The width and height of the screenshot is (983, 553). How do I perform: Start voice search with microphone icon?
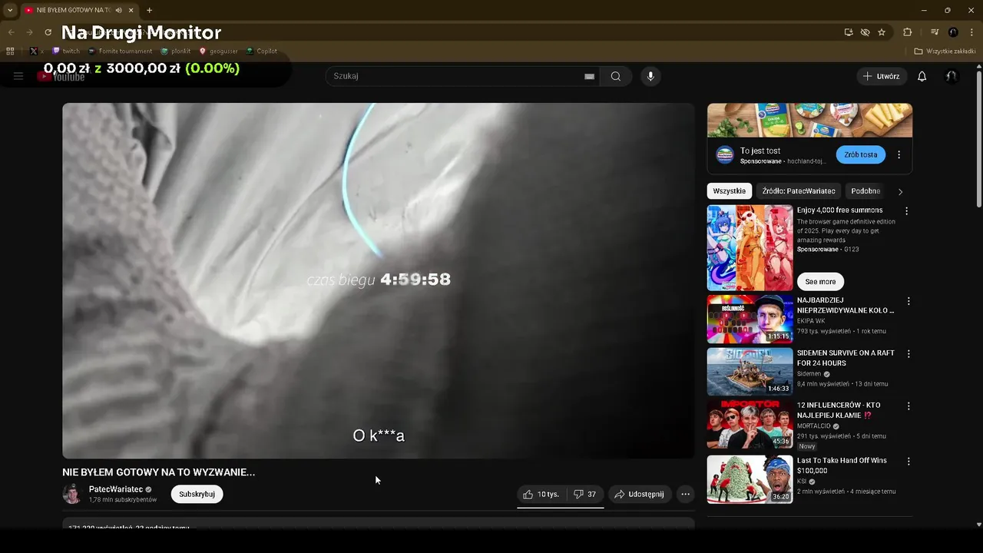[650, 76]
